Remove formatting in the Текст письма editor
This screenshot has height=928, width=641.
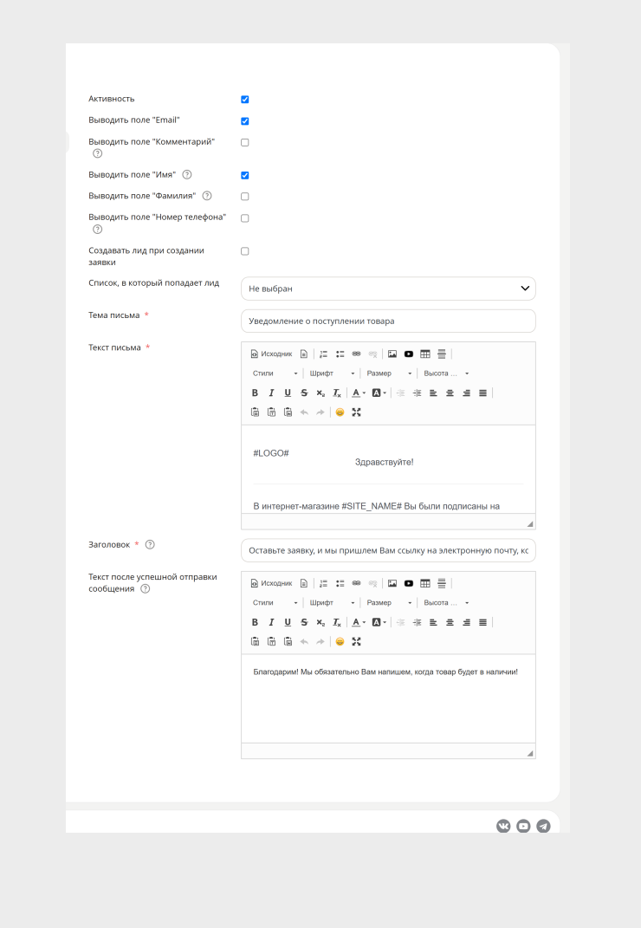337,393
